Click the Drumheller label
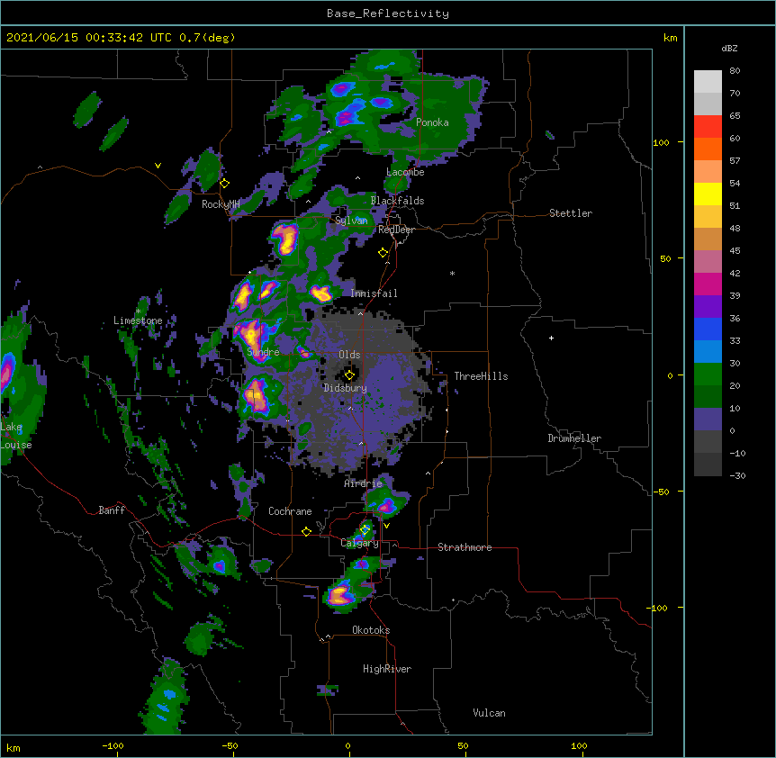 (x=574, y=438)
